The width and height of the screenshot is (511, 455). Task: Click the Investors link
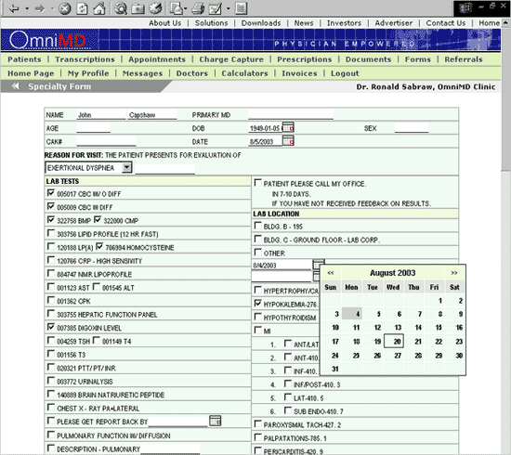(344, 23)
